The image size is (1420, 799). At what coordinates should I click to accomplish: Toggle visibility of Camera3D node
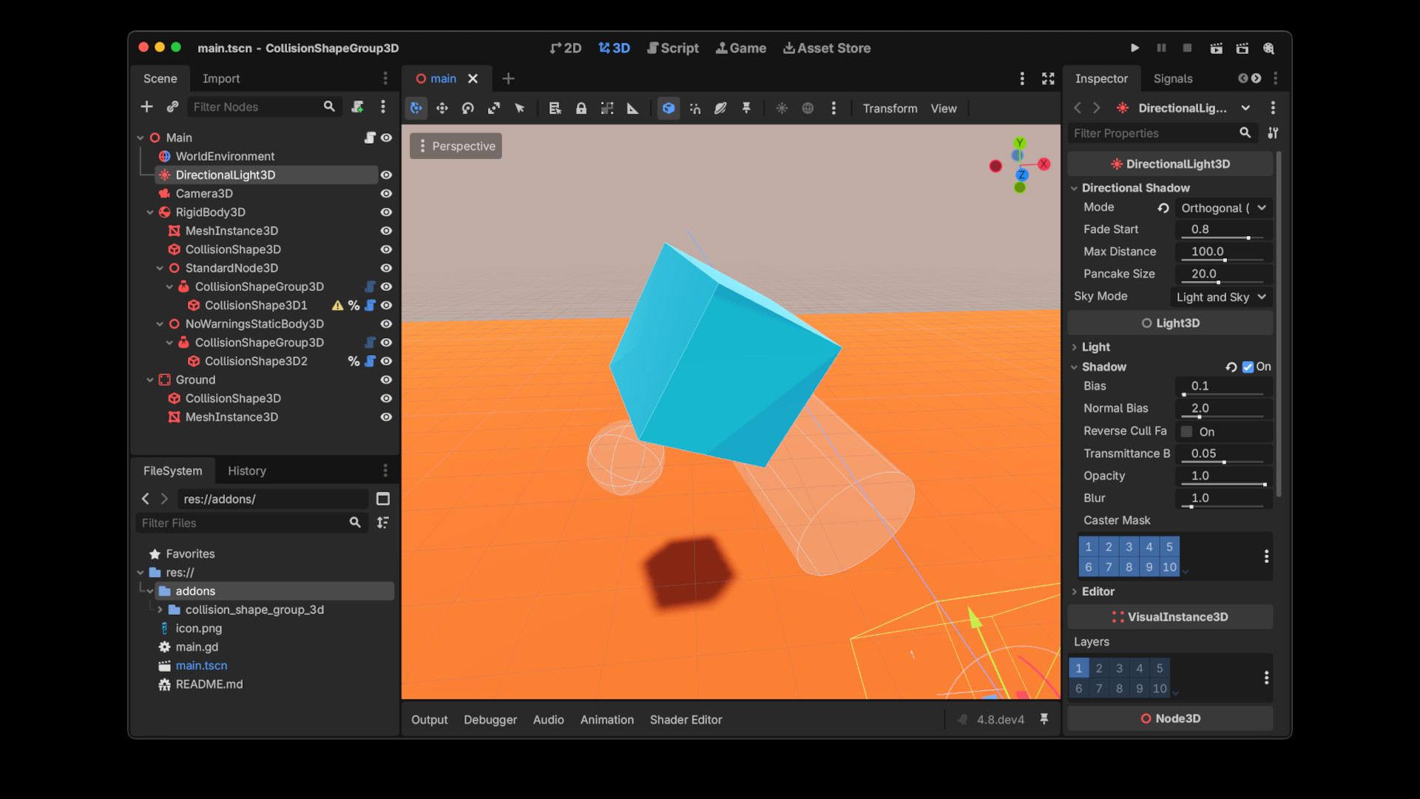pyautogui.click(x=386, y=193)
